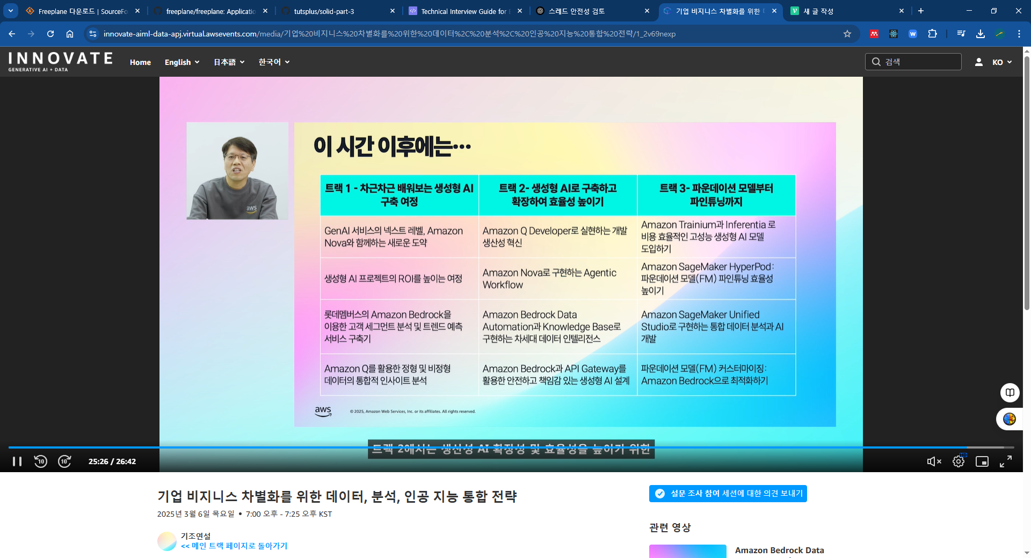Screen dimensions: 1031x558
Task: Open the related video thumbnail
Action: 688,552
